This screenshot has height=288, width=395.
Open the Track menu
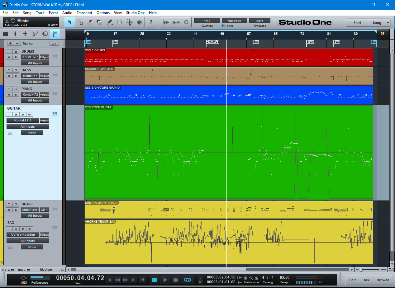tap(40, 13)
